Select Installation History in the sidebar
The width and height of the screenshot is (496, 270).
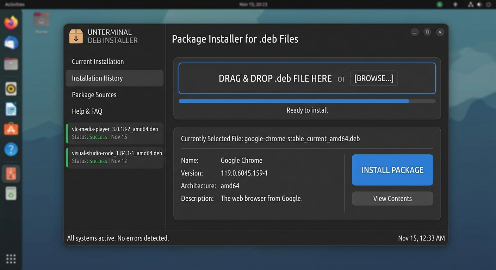(x=114, y=78)
